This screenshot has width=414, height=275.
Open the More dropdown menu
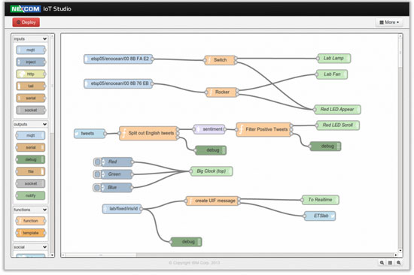pos(389,23)
